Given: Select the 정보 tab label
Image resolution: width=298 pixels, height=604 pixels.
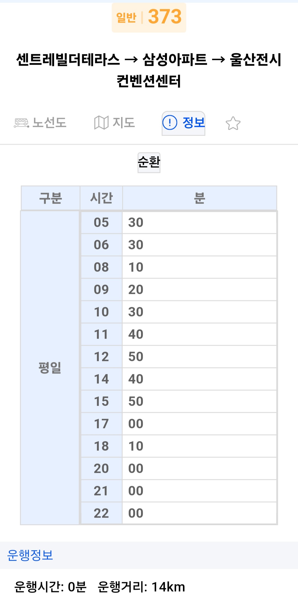Looking at the screenshot, I should click(x=193, y=123).
